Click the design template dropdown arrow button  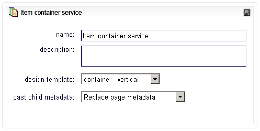coord(155,79)
